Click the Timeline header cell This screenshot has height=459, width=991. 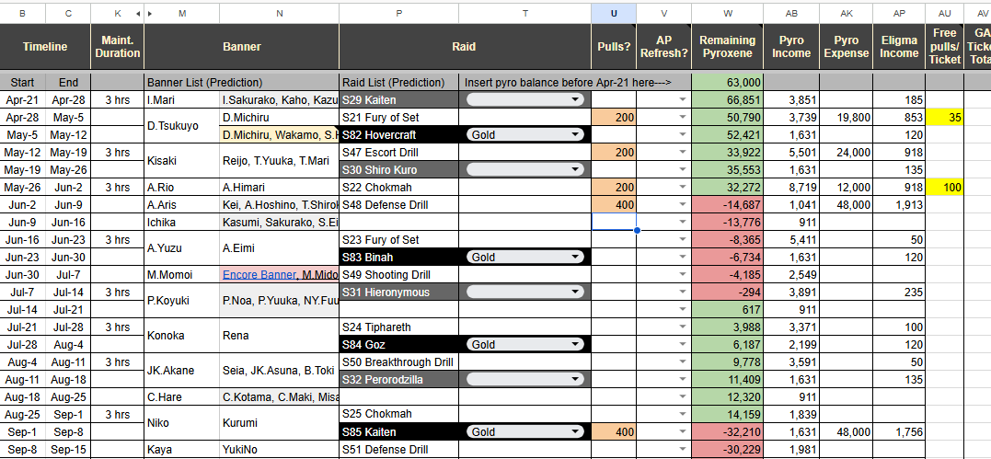45,47
